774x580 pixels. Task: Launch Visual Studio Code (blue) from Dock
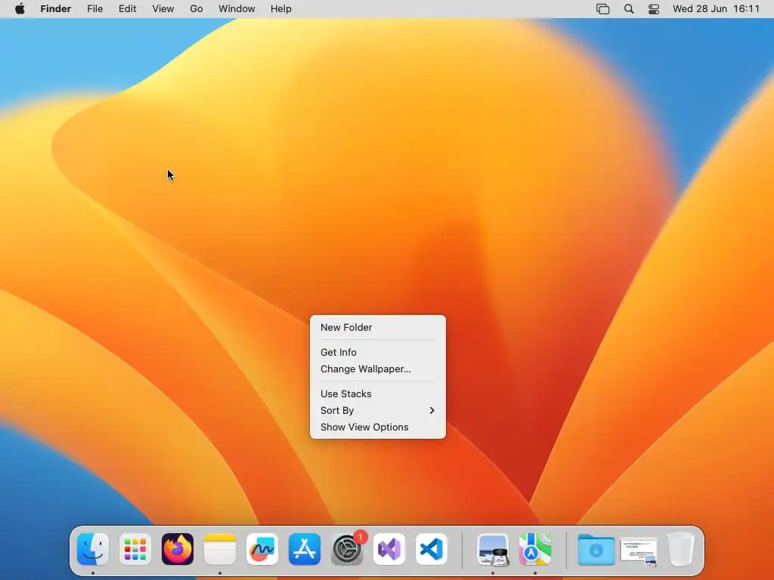[432, 549]
